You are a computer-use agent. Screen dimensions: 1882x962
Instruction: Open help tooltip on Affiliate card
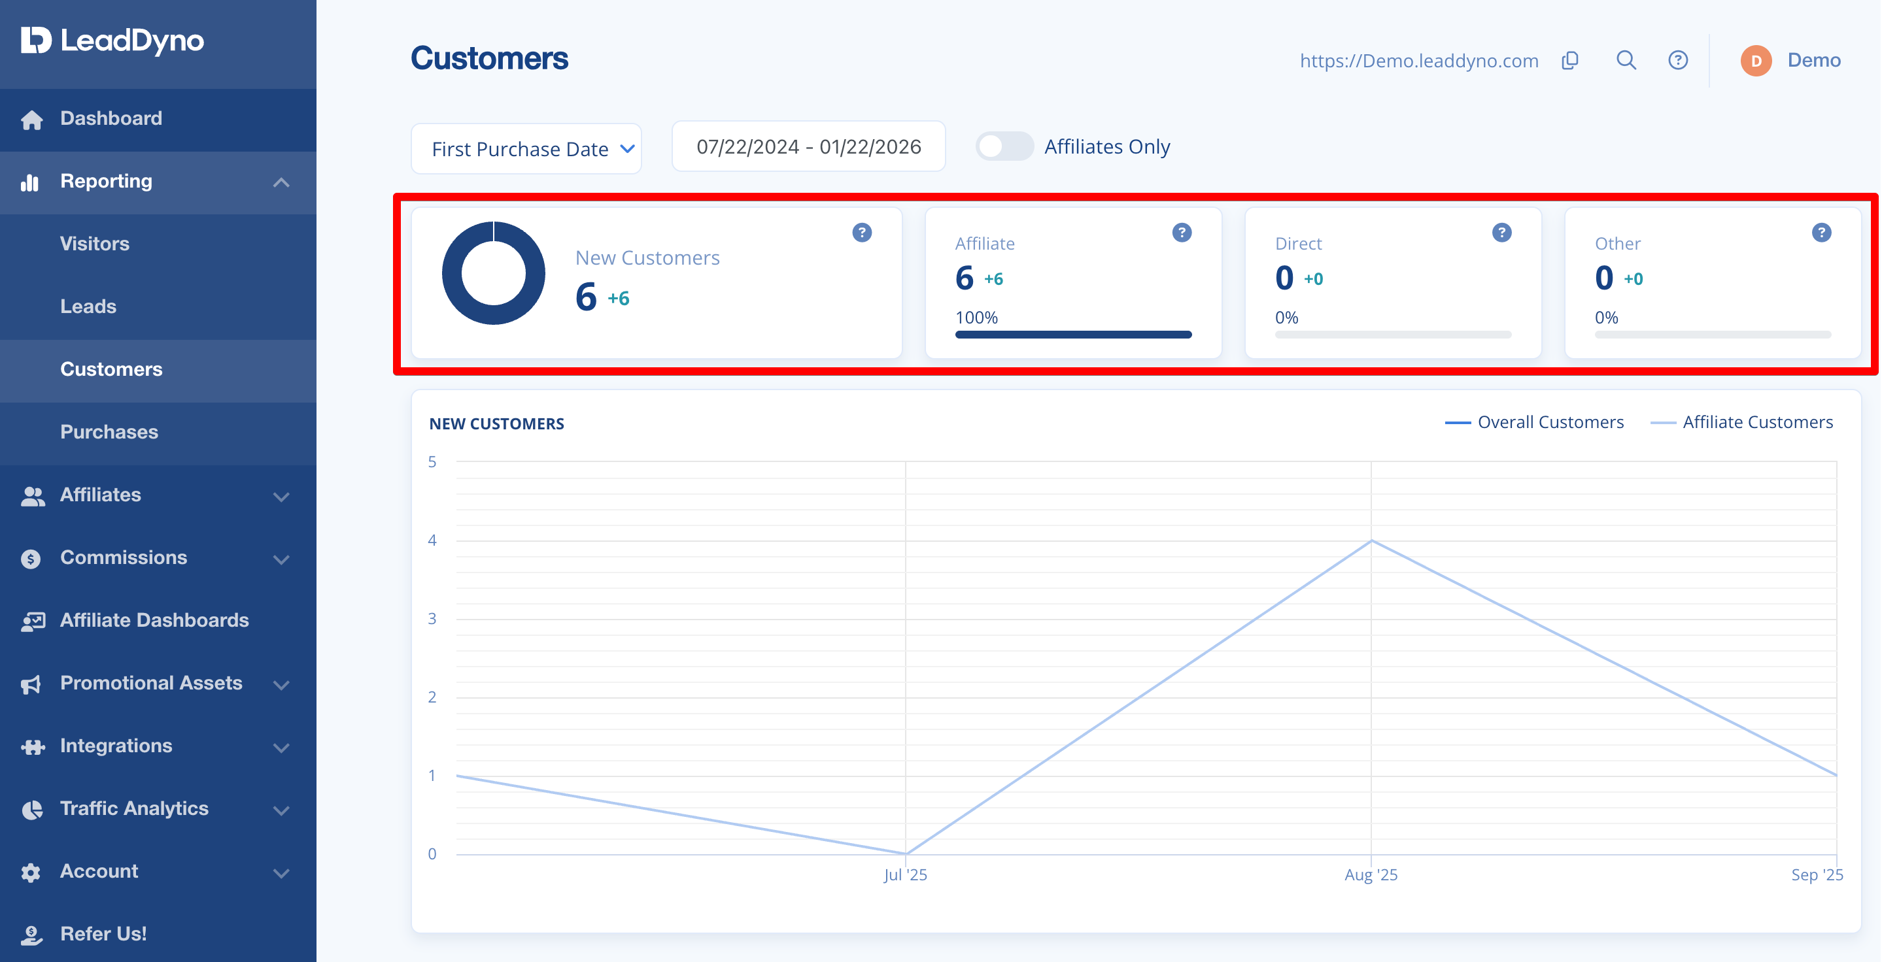click(1182, 233)
